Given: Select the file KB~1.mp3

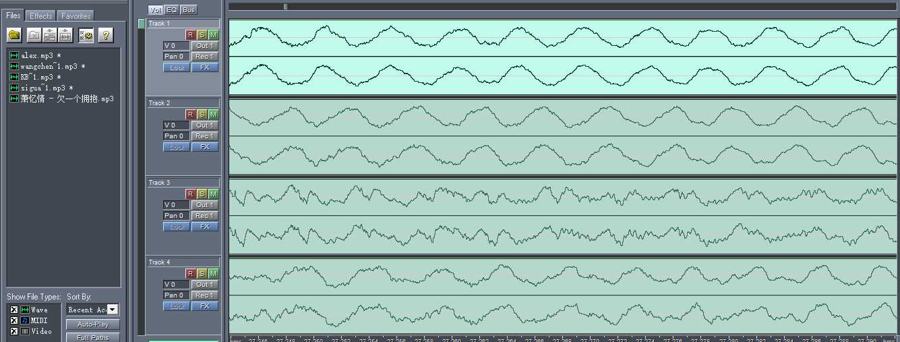Looking at the screenshot, I should tap(40, 77).
